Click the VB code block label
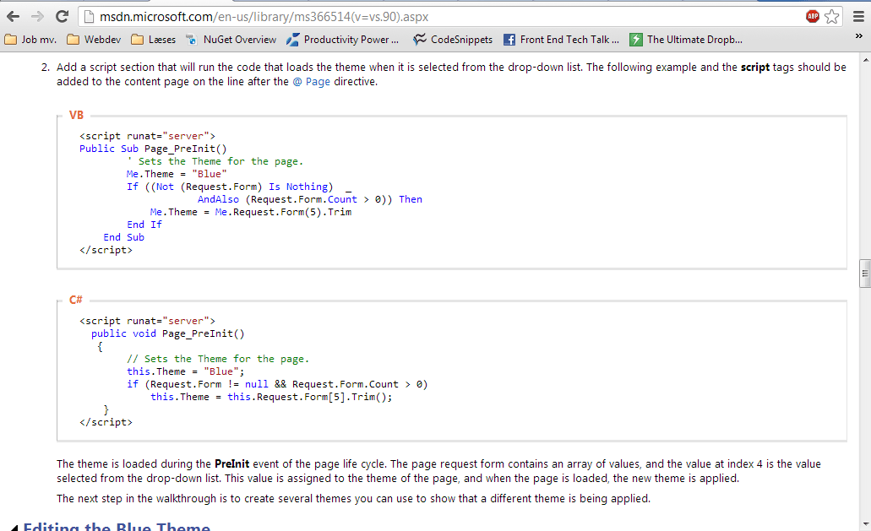 (x=76, y=115)
